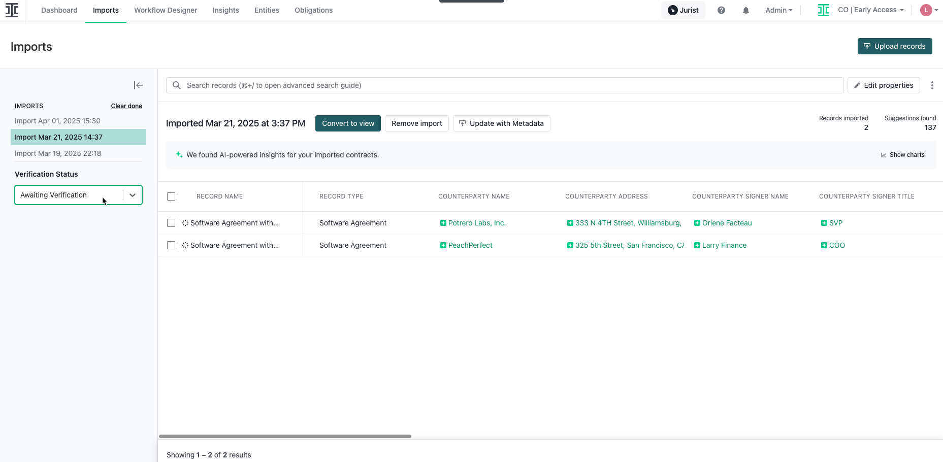The image size is (943, 462).
Task: Click the COUNTERPARTY NAME column header
Action: 474,196
